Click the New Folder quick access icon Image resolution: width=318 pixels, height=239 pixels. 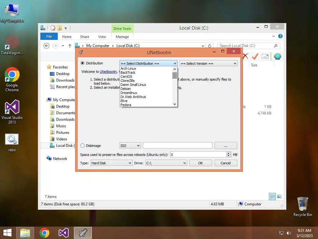60,28
